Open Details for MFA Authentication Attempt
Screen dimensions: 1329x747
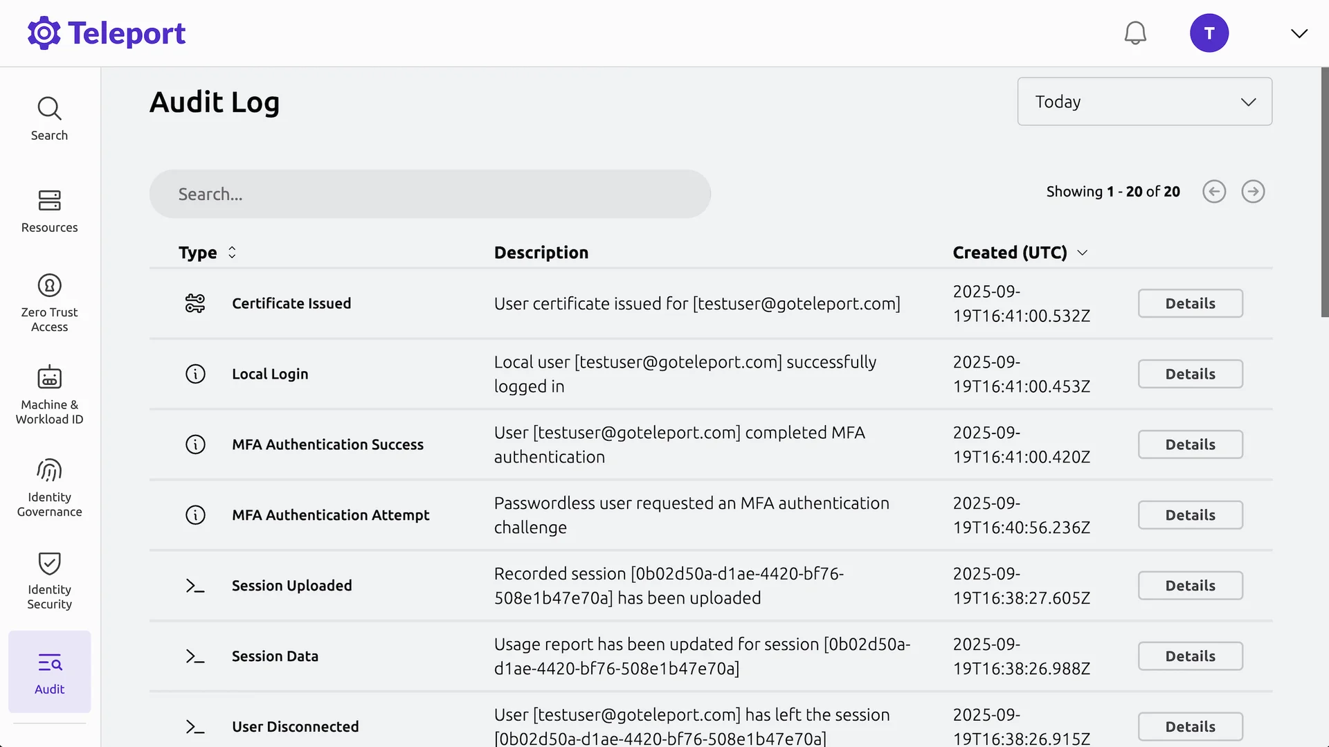tap(1191, 515)
